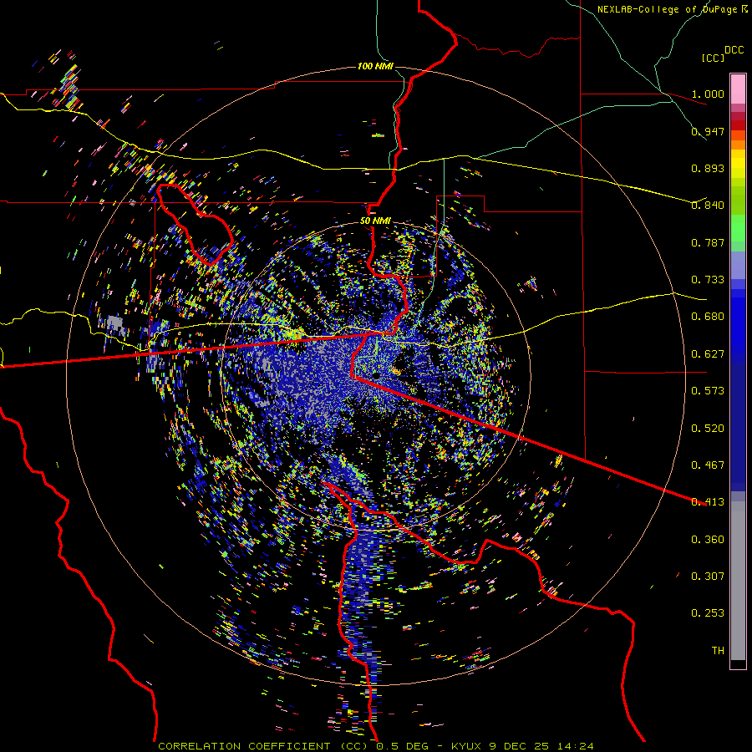Click the 0.253 color scale value
This screenshot has width=752, height=752.
(708, 613)
